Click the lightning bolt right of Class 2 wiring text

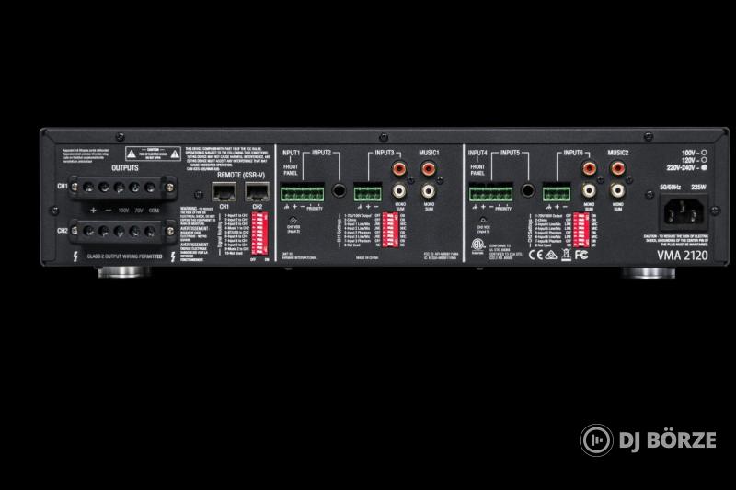coord(173,256)
